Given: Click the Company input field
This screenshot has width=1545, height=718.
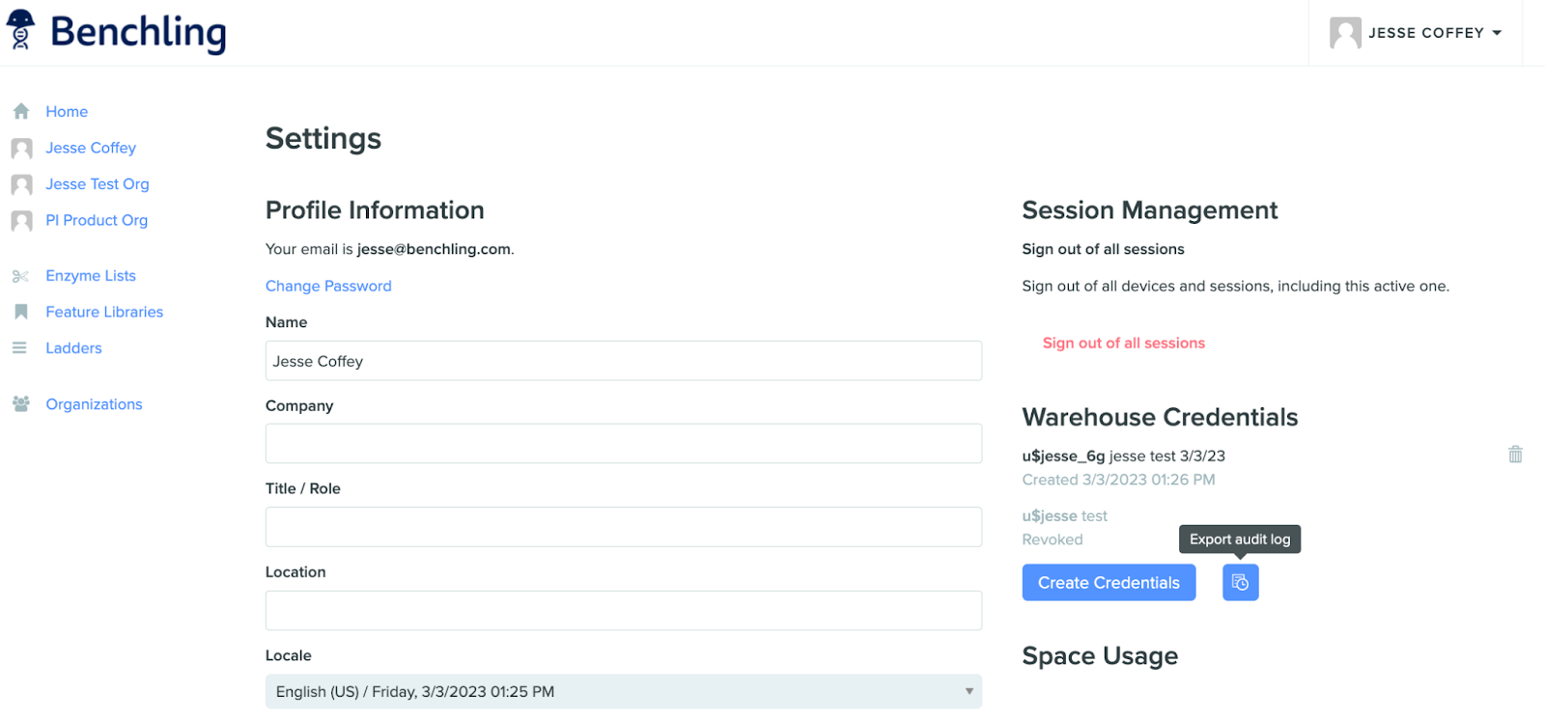Looking at the screenshot, I should 624,444.
